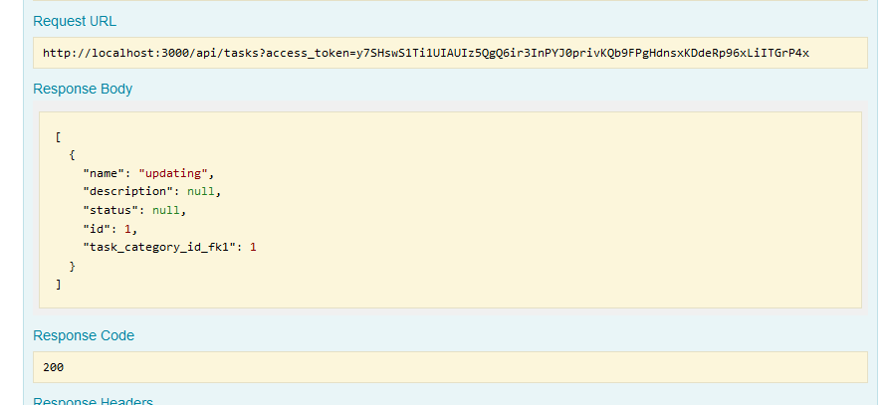Image resolution: width=886 pixels, height=405 pixels.
Task: Click the Request URL heading
Action: (75, 22)
